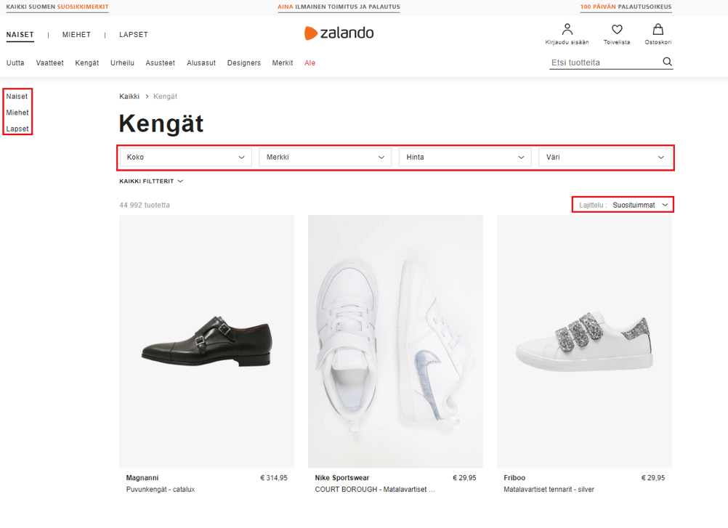Click COURT BOROUGH - Matalavartiset description

[x=375, y=490]
